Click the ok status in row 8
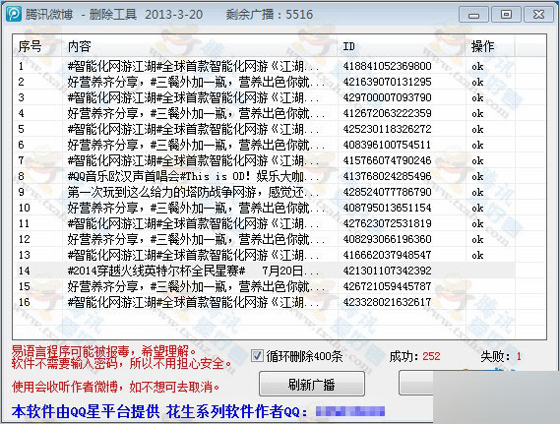 [477, 176]
